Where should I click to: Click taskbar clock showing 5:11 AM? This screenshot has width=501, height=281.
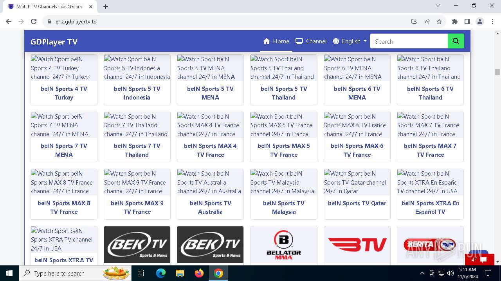[x=467, y=273]
